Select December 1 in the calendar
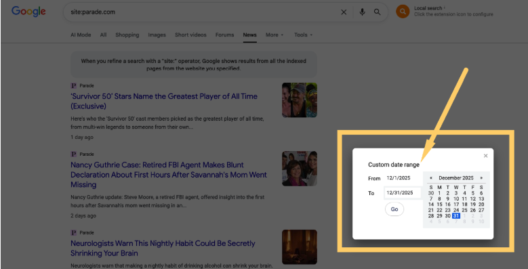The width and height of the screenshot is (528, 269). 439,193
